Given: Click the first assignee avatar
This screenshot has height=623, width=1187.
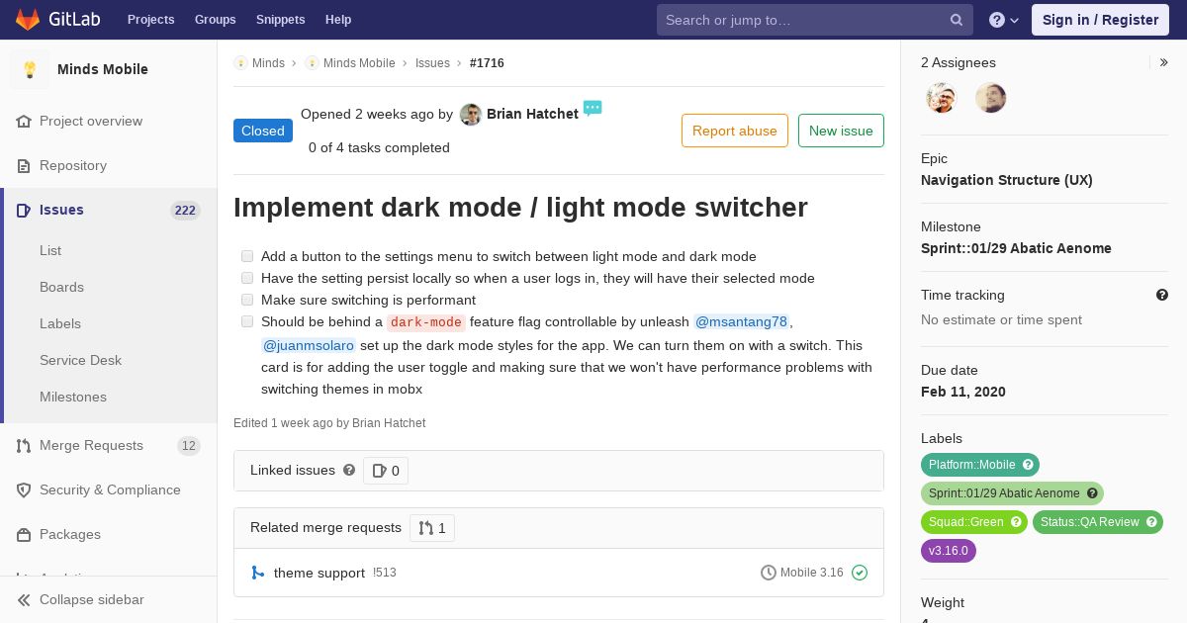Looking at the screenshot, I should tap(942, 98).
